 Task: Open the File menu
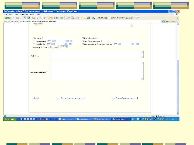click(6, 14)
